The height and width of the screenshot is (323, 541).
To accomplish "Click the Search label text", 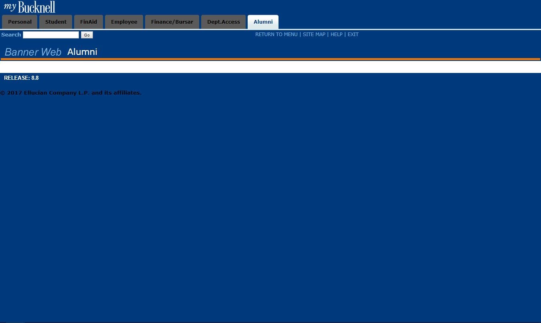I will coord(11,35).
